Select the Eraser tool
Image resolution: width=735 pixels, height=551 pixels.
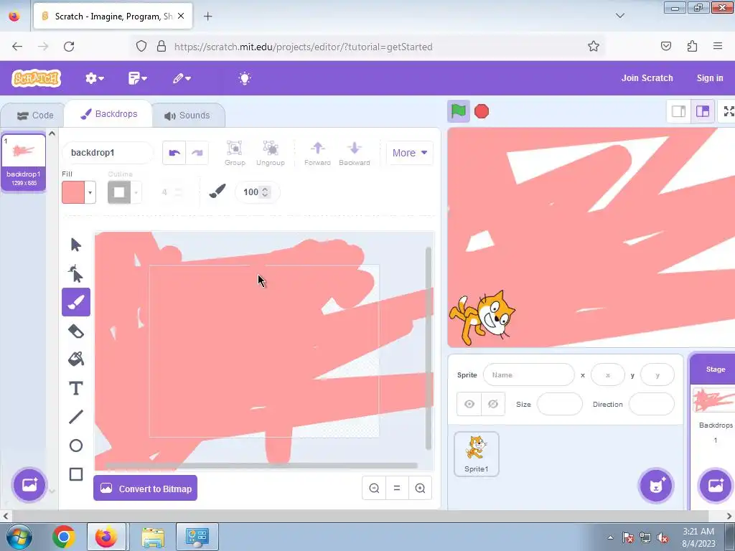[76, 331]
